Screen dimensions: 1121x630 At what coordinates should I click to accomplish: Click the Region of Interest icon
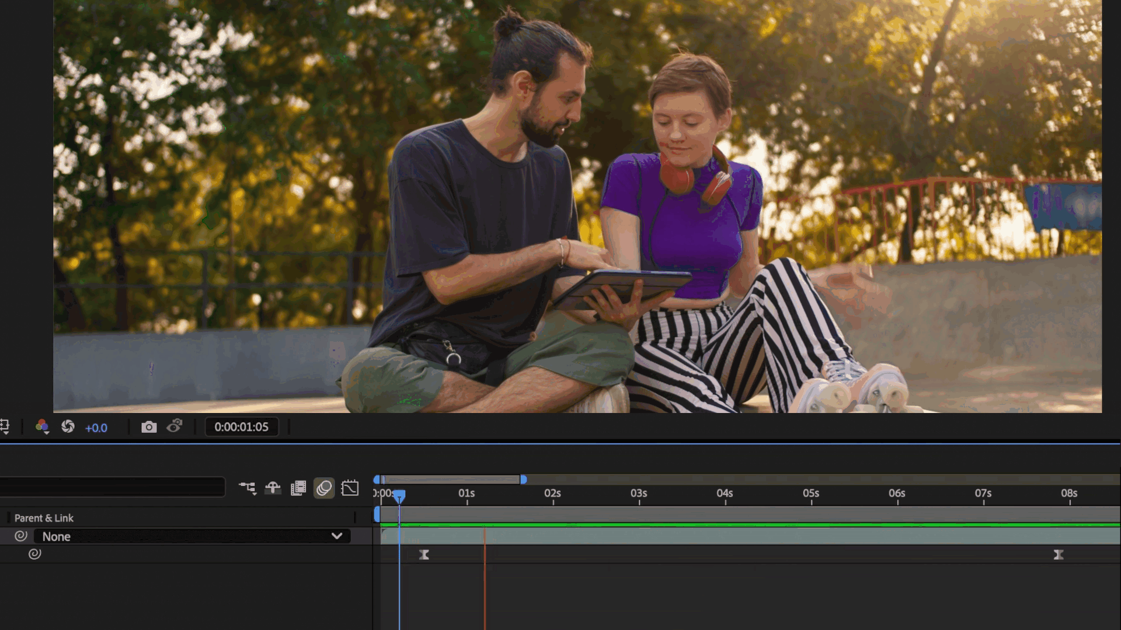point(5,426)
